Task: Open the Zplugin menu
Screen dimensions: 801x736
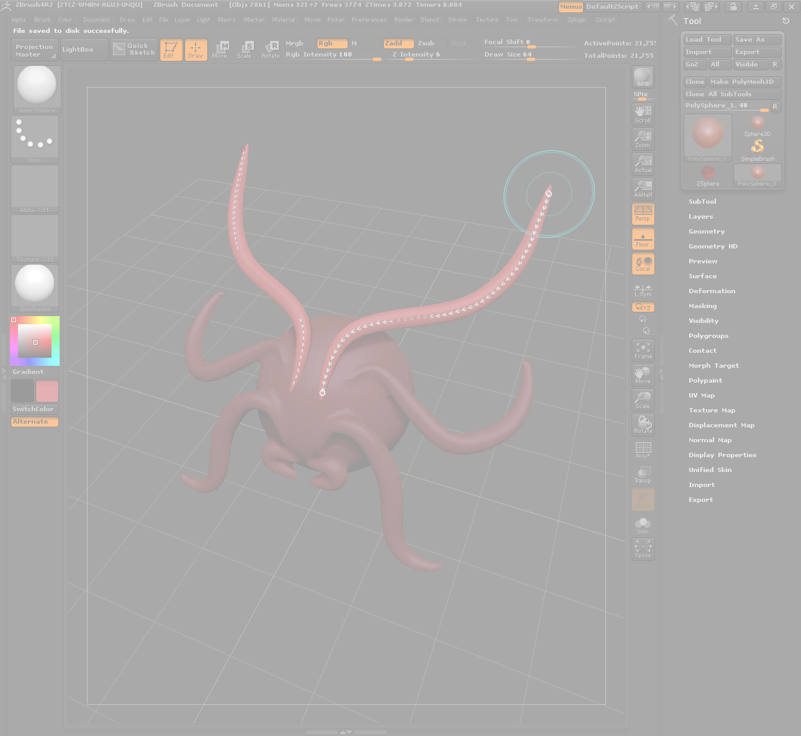Action: (x=576, y=20)
